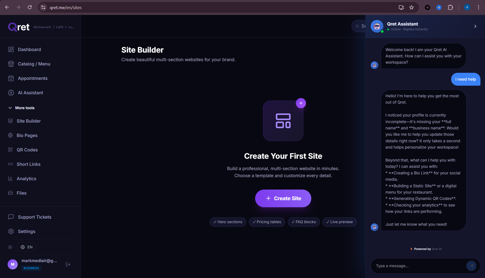Focus the search field in header
485x278 pixels.
click(x=359, y=26)
